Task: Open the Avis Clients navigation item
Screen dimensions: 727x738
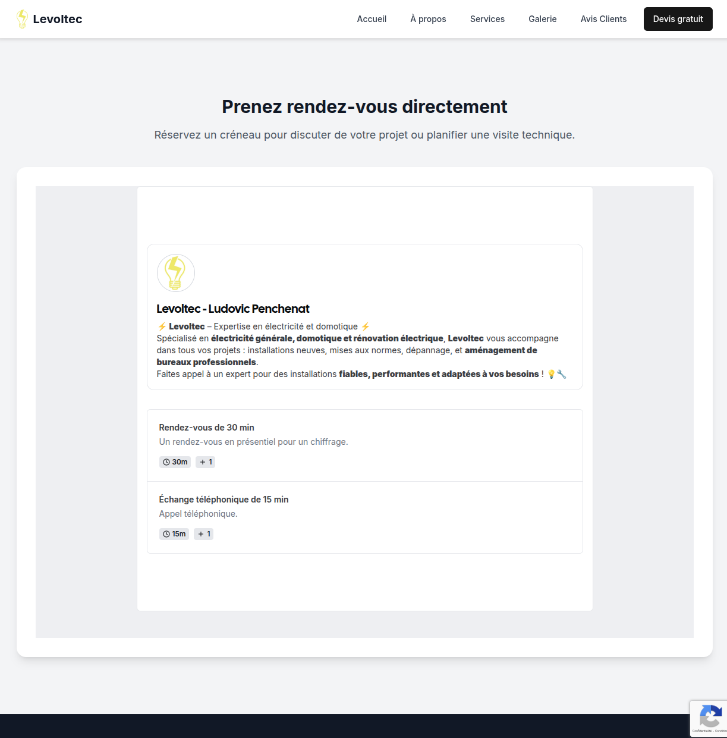Action: pyautogui.click(x=603, y=18)
